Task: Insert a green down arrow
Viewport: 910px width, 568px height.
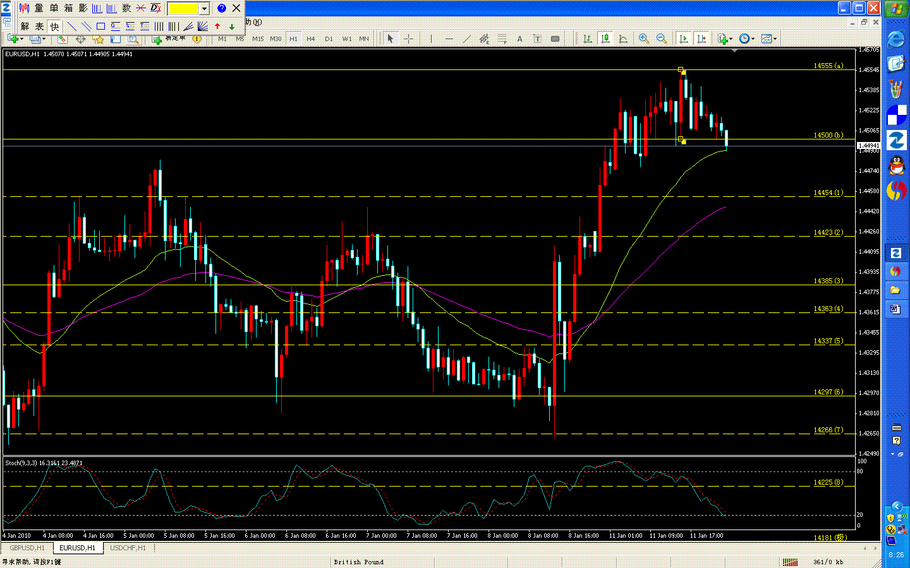Action: click(232, 26)
